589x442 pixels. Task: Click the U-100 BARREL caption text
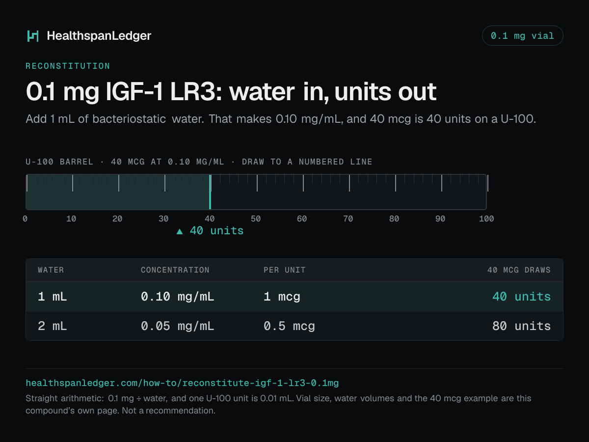click(199, 162)
